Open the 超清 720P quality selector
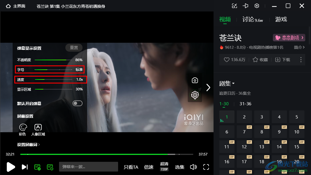This screenshot has height=175, width=311. 164,166
